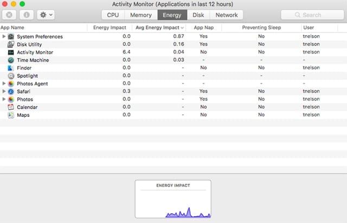Expand the Safari disclosure triangle
The image size is (347, 223).
(x=4, y=91)
